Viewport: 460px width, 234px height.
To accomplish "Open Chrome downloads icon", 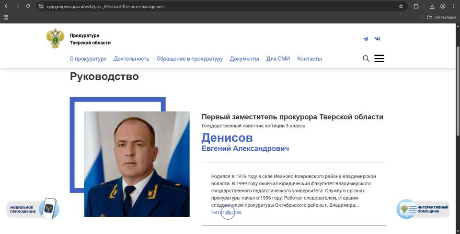I will click(432, 6).
